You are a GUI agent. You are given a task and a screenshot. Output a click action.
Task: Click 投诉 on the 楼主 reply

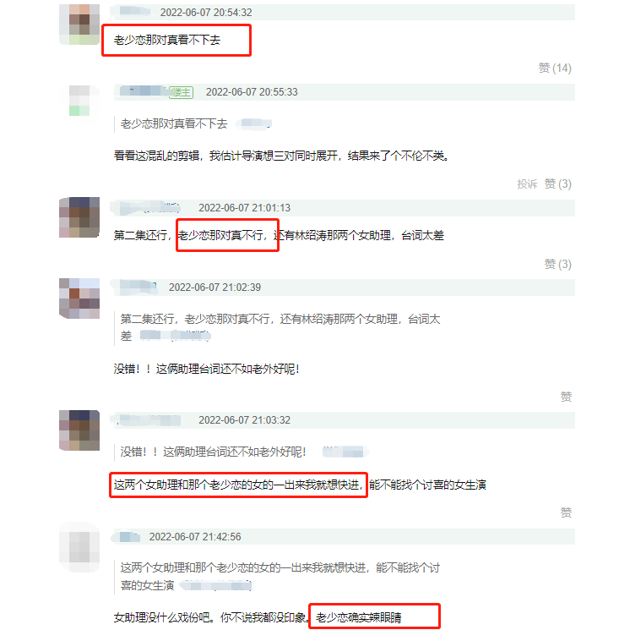[527, 184]
